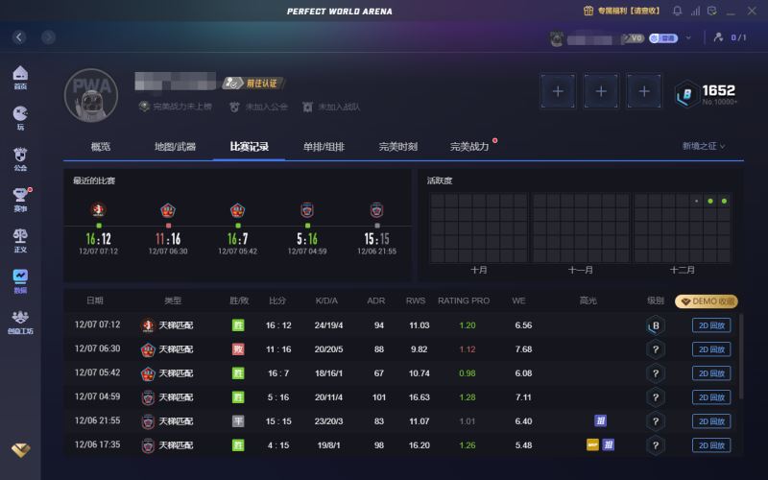This screenshot has height=480, width=768.
Task: Click the 11:16 recent match team icon
Action: click(168, 210)
